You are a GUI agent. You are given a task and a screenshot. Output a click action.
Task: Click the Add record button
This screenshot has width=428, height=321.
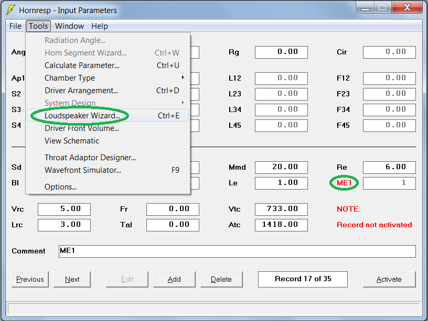[x=174, y=279]
